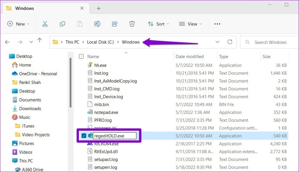Open the See more ellipsis menu
Screen dimensions: 299x172
pos(217,24)
